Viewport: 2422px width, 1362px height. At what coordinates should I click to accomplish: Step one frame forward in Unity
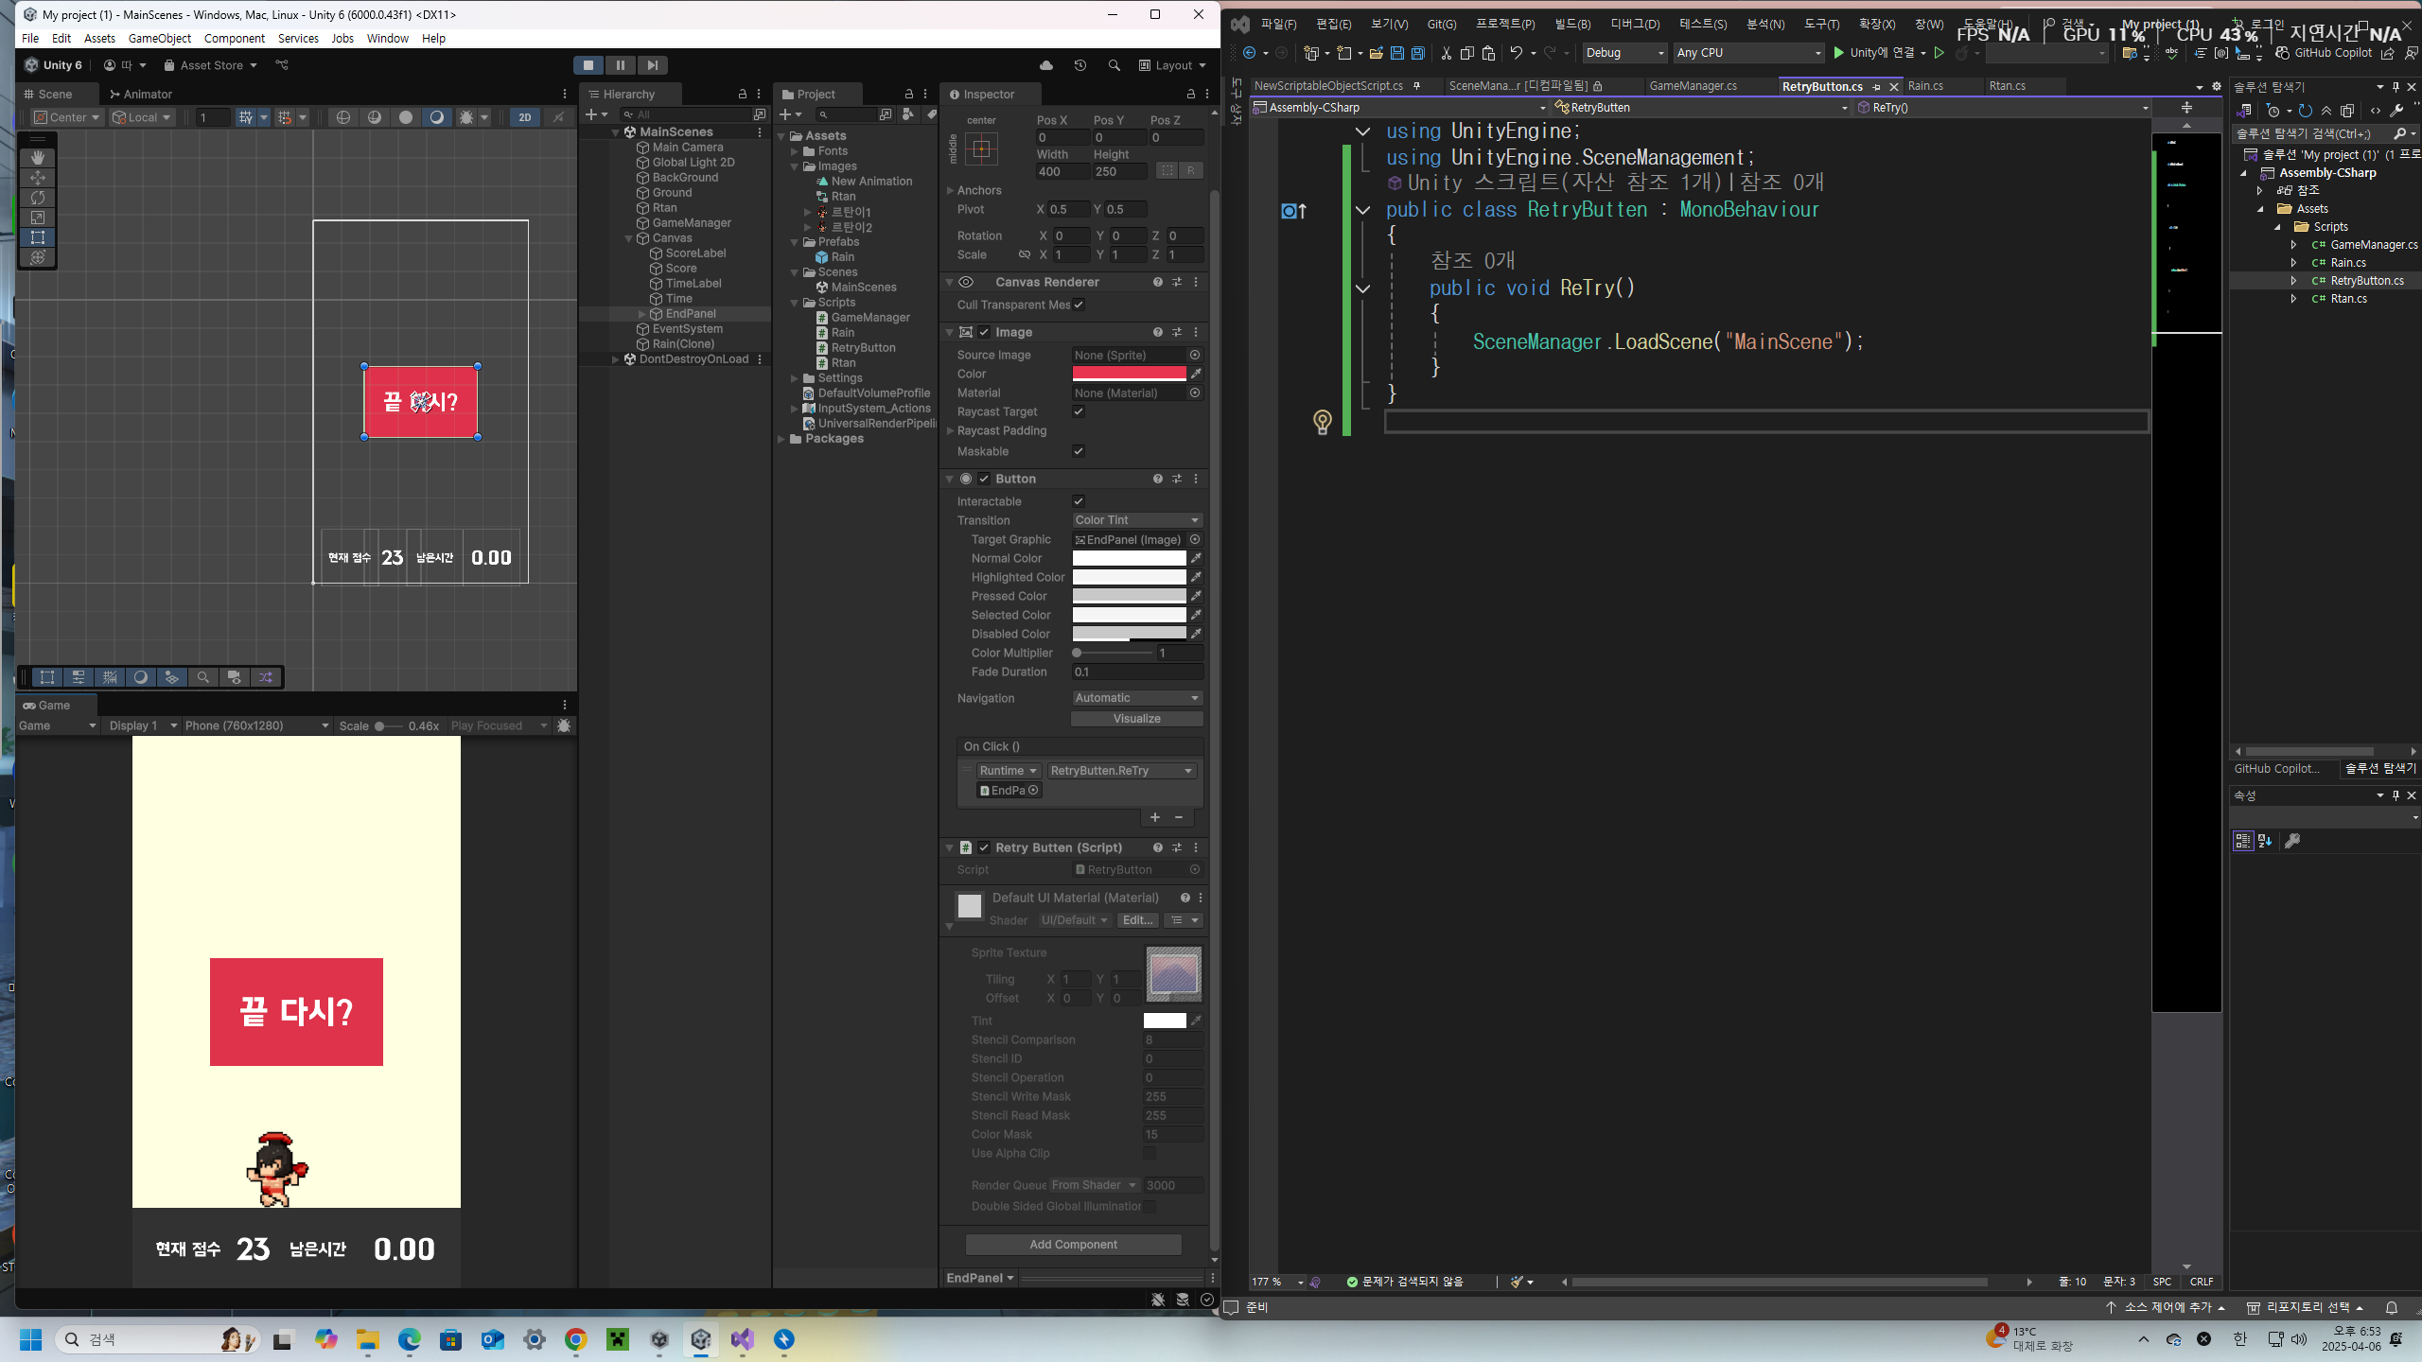point(653,65)
